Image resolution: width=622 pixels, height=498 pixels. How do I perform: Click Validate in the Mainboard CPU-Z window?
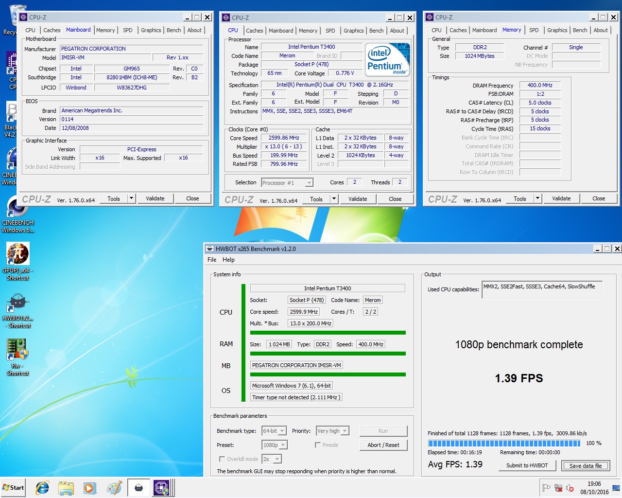[155, 198]
